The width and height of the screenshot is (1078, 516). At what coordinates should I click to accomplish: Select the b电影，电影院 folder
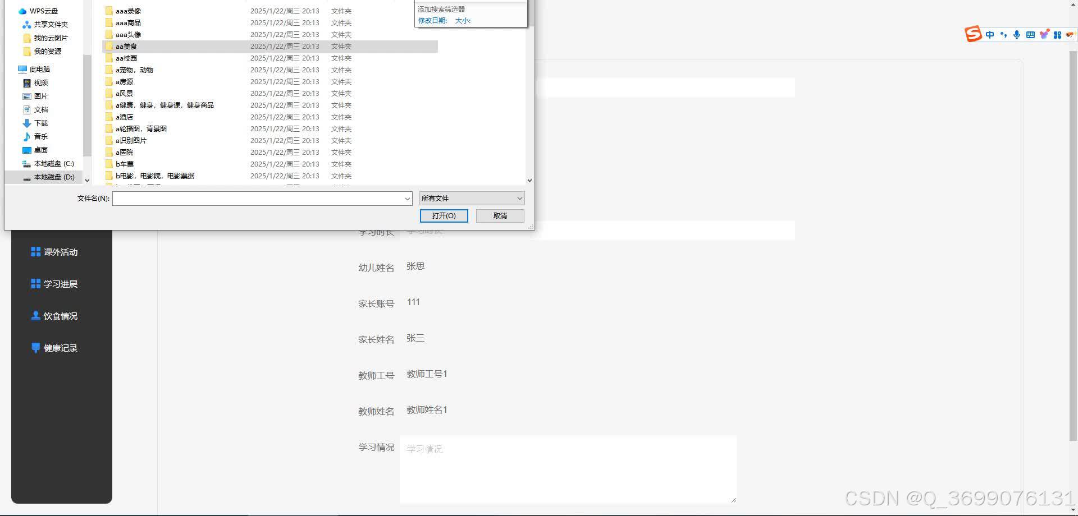(155, 176)
